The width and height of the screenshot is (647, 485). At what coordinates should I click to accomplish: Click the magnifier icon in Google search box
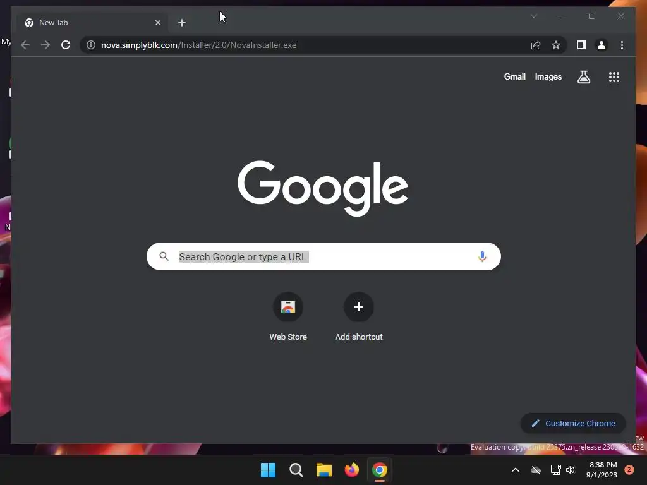(164, 256)
